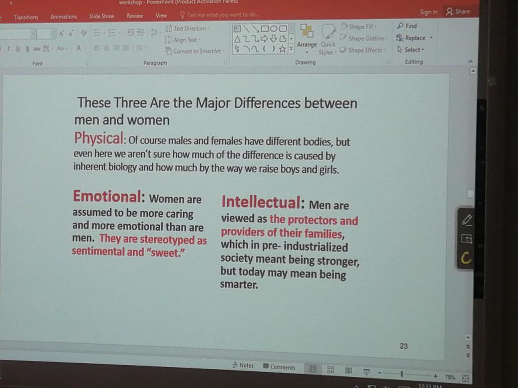Select Normal view button

tap(313, 369)
